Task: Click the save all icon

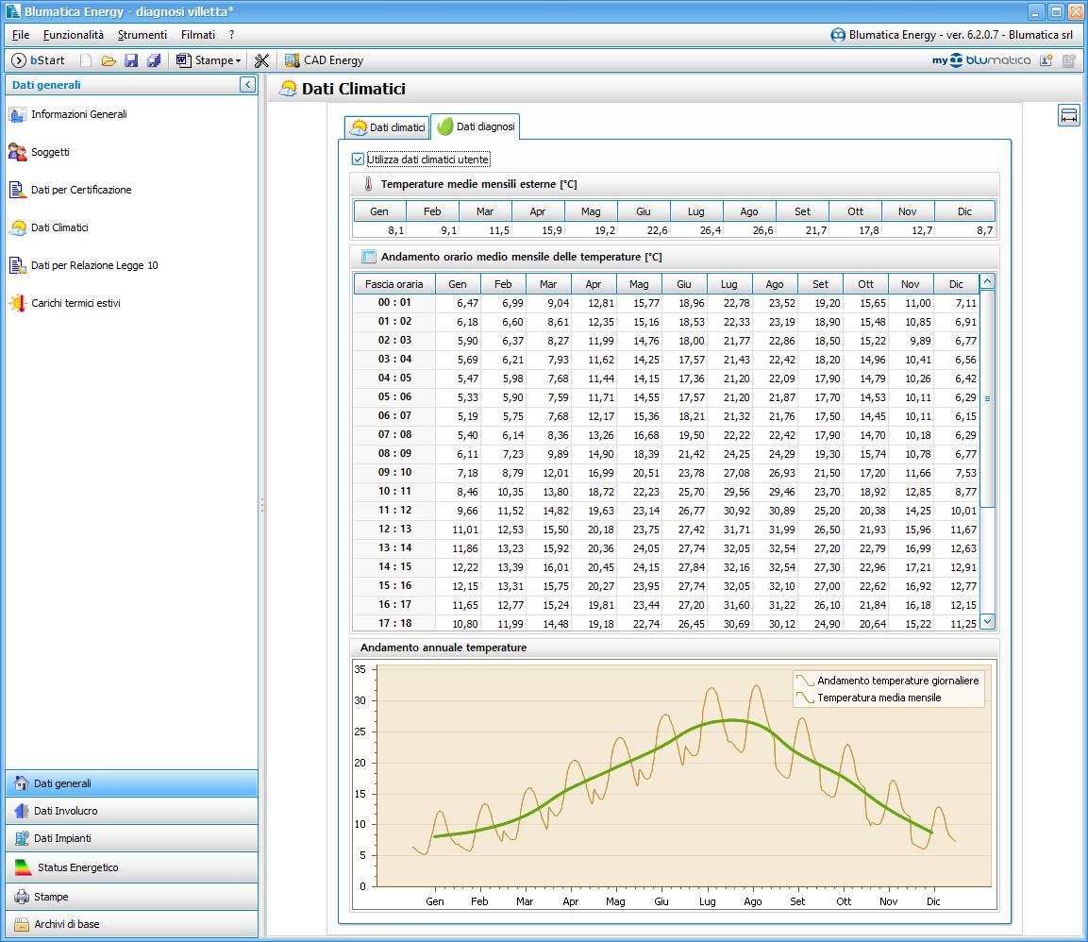Action: click(154, 60)
